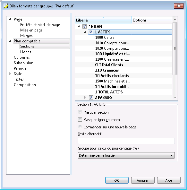187x190 pixels.
Task: Enable Masquer section option
Action: pyautogui.click(x=80, y=112)
